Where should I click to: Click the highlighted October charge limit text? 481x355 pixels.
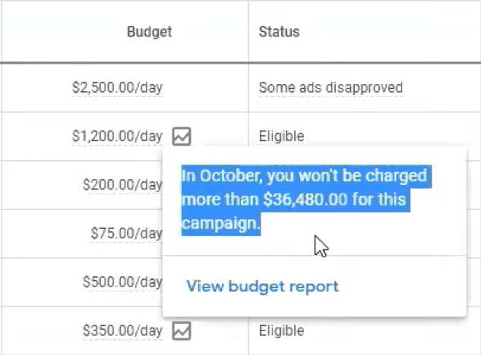pyautogui.click(x=306, y=199)
